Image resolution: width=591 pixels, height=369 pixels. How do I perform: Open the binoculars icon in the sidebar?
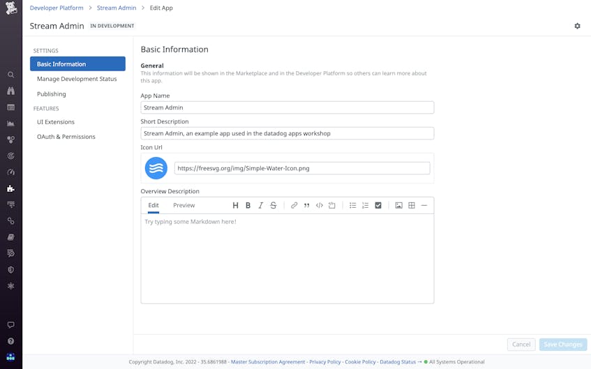coord(11,91)
